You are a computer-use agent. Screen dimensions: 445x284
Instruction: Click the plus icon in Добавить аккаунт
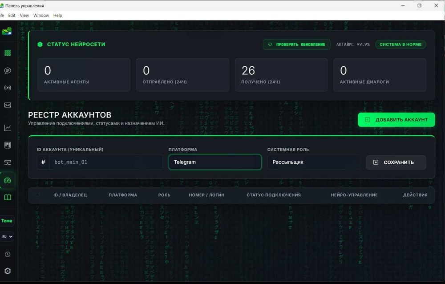367,120
